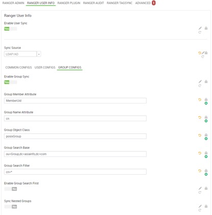Toggle the Enable Group Search First switch
Viewport: 212px width, 215px height.
(11, 189)
